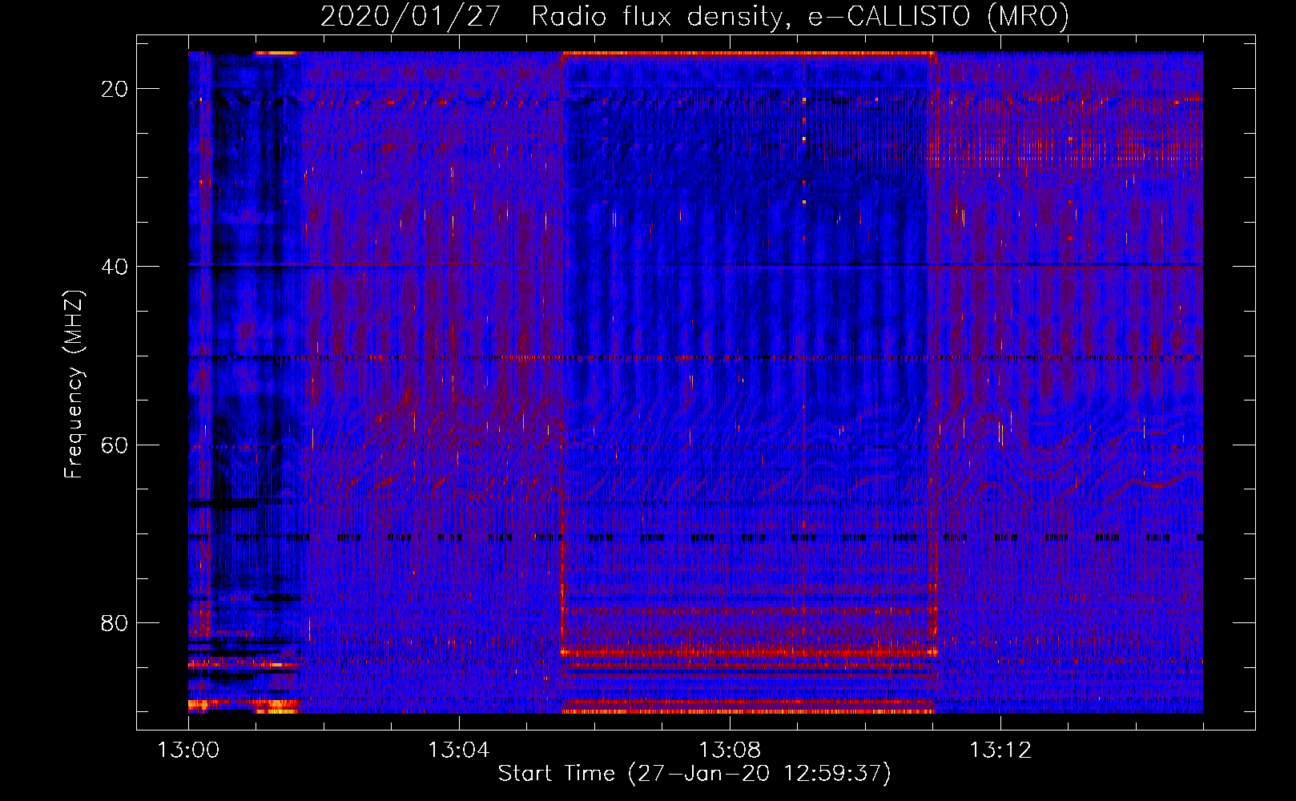Click the '80' frequency tick label

(115, 622)
